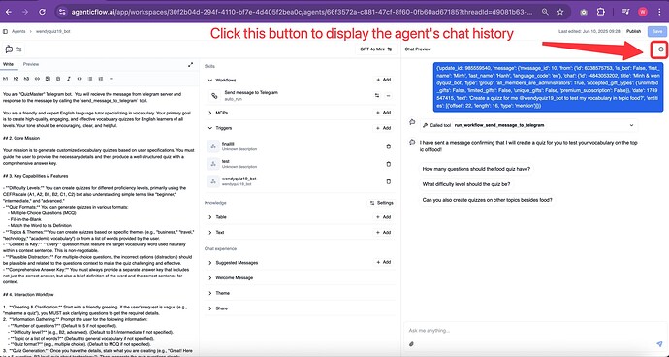Delete the wendyquiz19_bot trigger
This screenshot has width=669, height=357.
[388, 181]
